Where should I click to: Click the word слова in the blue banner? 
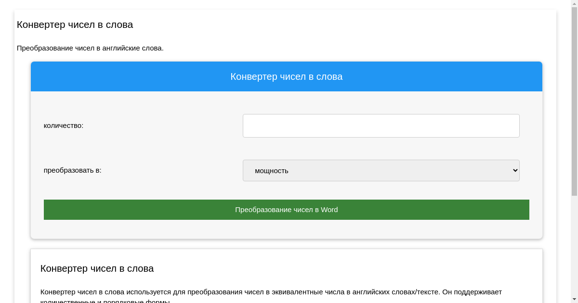coord(330,76)
